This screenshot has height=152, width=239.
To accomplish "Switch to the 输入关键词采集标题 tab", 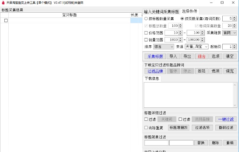I will click(x=161, y=12).
